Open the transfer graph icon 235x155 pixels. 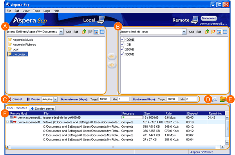(215, 99)
